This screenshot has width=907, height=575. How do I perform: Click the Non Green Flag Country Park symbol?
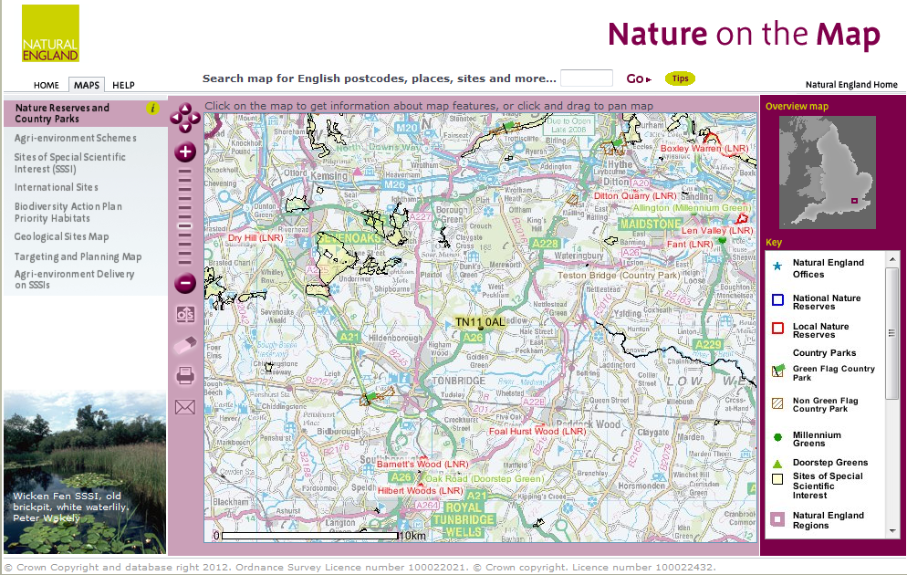[778, 403]
